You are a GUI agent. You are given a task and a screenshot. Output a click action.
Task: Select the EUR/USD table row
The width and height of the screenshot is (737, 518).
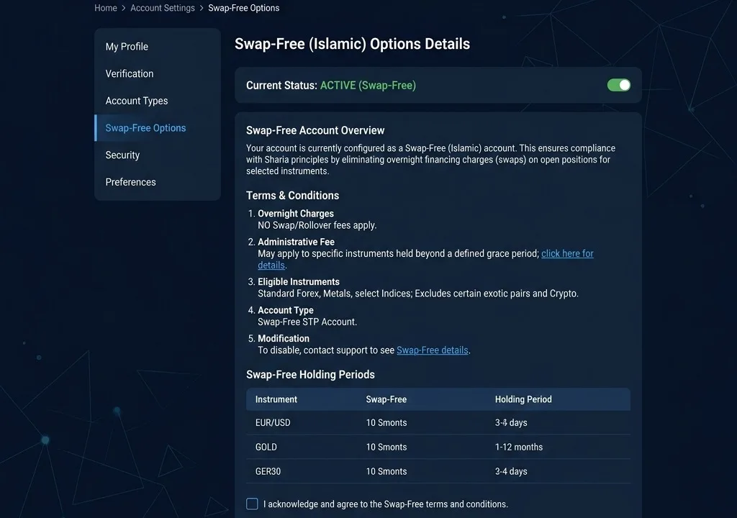pos(438,422)
